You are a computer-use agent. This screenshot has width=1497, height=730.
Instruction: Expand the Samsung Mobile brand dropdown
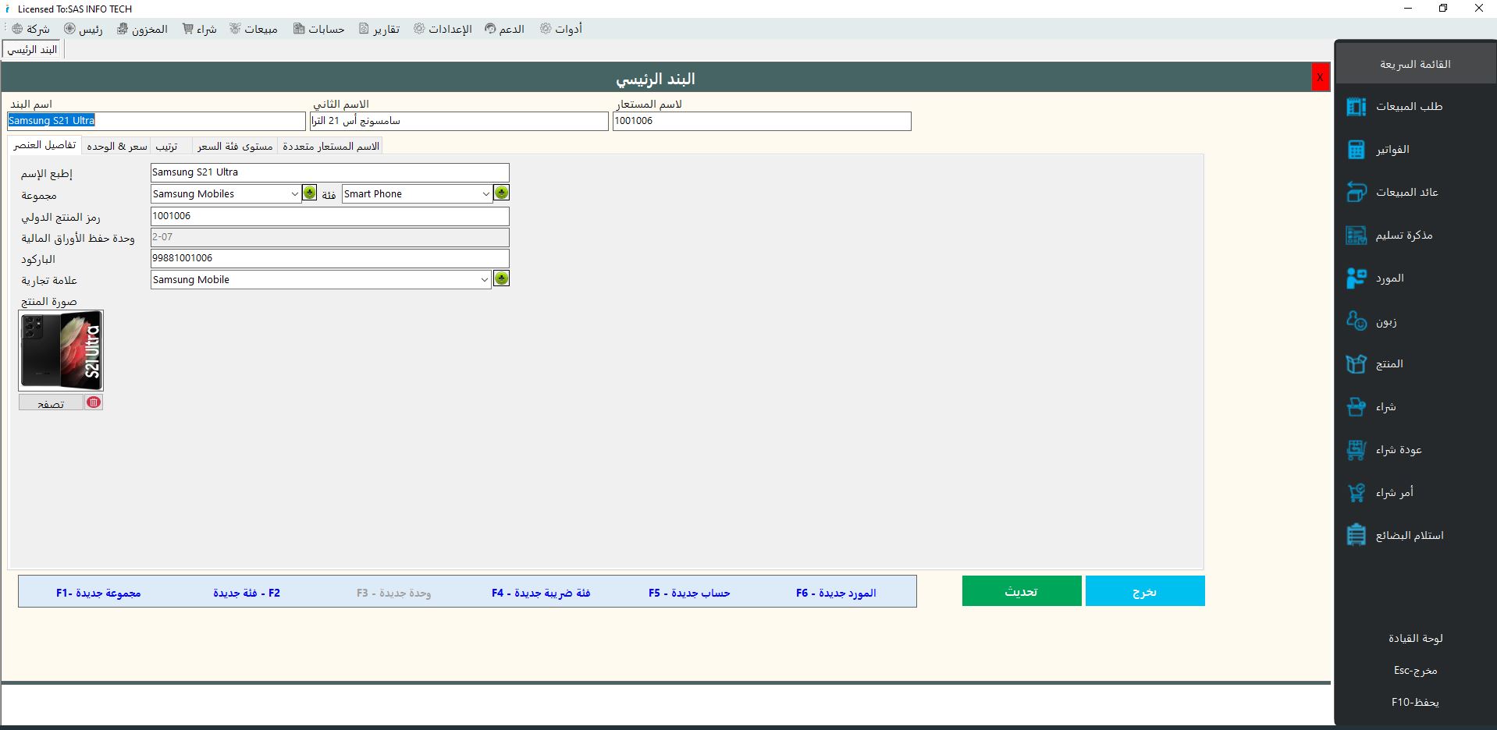(x=485, y=280)
